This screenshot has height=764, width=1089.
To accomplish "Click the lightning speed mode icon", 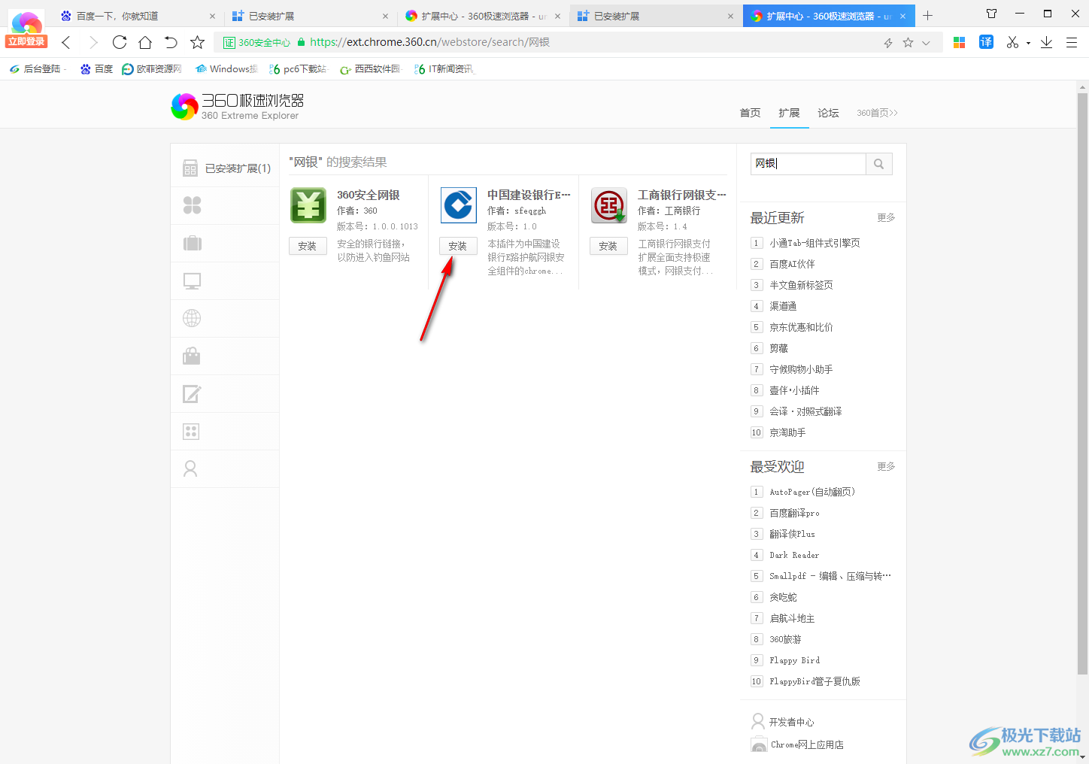I will 888,43.
